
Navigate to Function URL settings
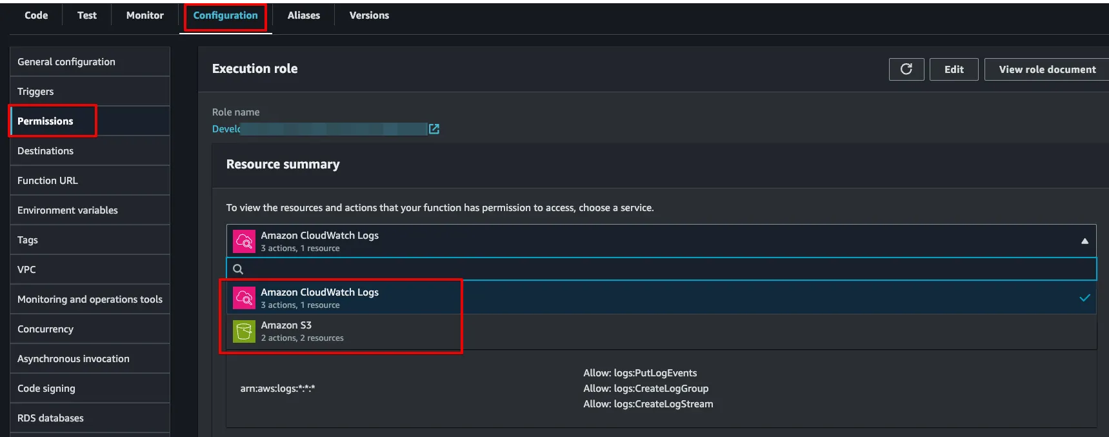pos(48,181)
